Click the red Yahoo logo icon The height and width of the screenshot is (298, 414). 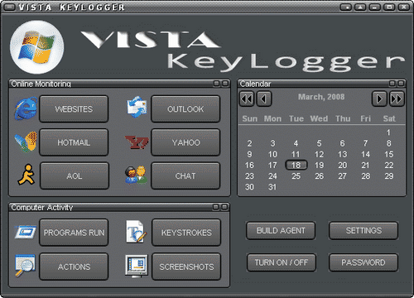coord(137,142)
